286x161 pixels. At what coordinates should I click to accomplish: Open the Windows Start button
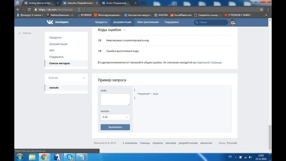[19, 157]
